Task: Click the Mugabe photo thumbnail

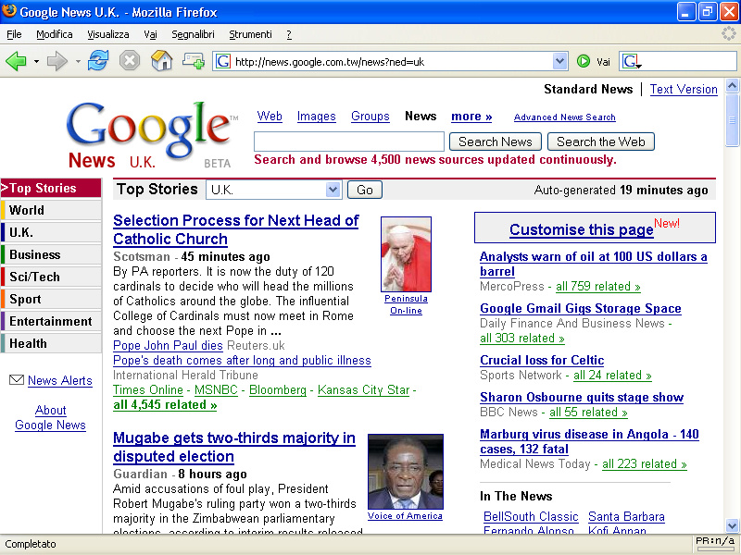Action: point(406,472)
